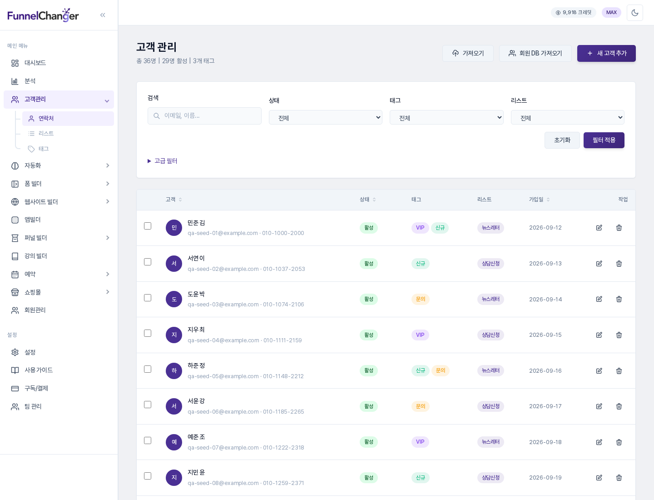Tick the checkbox for 예준 조
This screenshot has width=654, height=500.
point(148,440)
